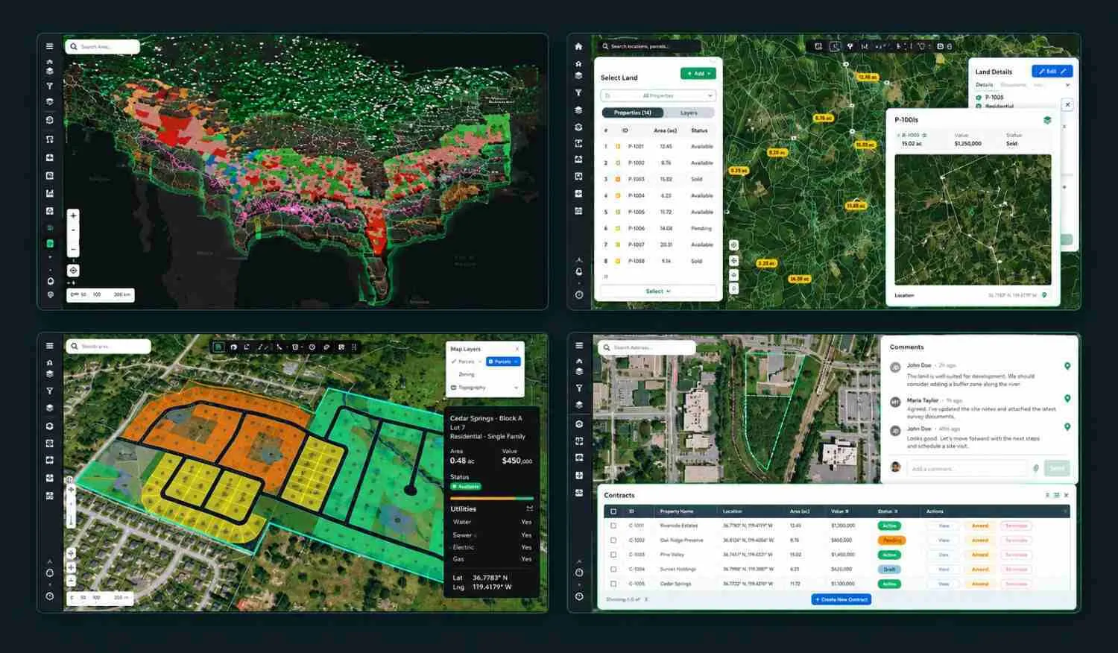The height and width of the screenshot is (653, 1118).
Task: Select the Zoning entry in Map Layers
Action: point(467,374)
